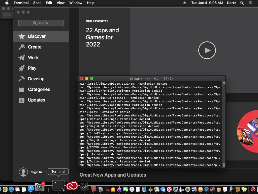Open FaceTime from the Dock
Image resolution: width=258 pixels, height=194 pixels.
point(125,189)
